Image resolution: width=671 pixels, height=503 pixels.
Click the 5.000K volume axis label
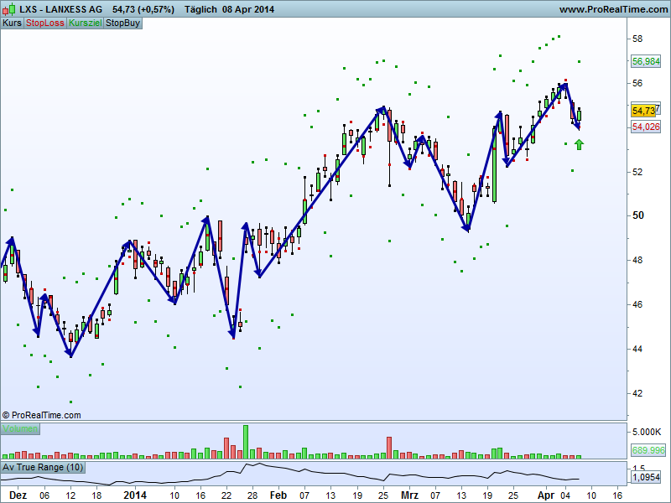coord(647,432)
